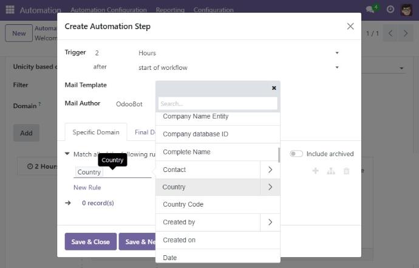
Task: Add a new rule with plus icon
Action: [x=315, y=171]
